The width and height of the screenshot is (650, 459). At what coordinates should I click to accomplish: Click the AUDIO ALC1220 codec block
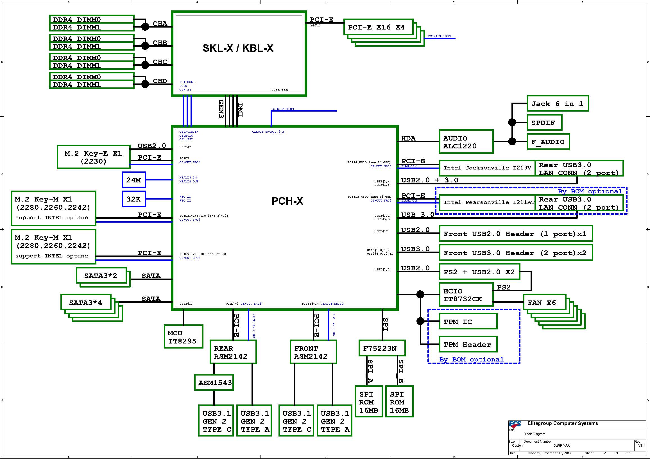tap(466, 142)
